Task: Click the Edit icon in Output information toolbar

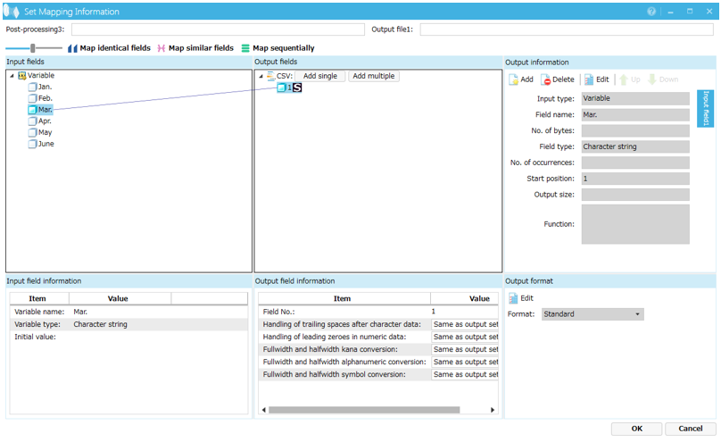Action: pos(589,79)
